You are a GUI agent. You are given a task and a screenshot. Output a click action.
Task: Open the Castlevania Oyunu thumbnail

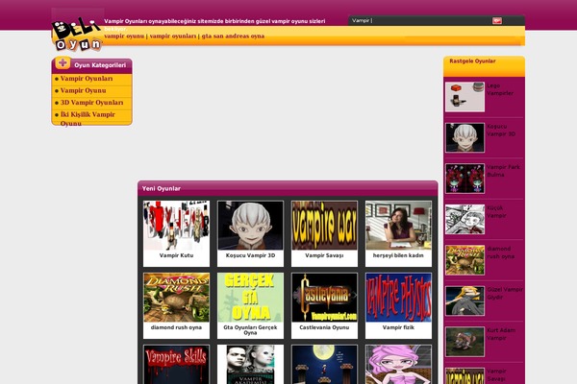pos(324,298)
